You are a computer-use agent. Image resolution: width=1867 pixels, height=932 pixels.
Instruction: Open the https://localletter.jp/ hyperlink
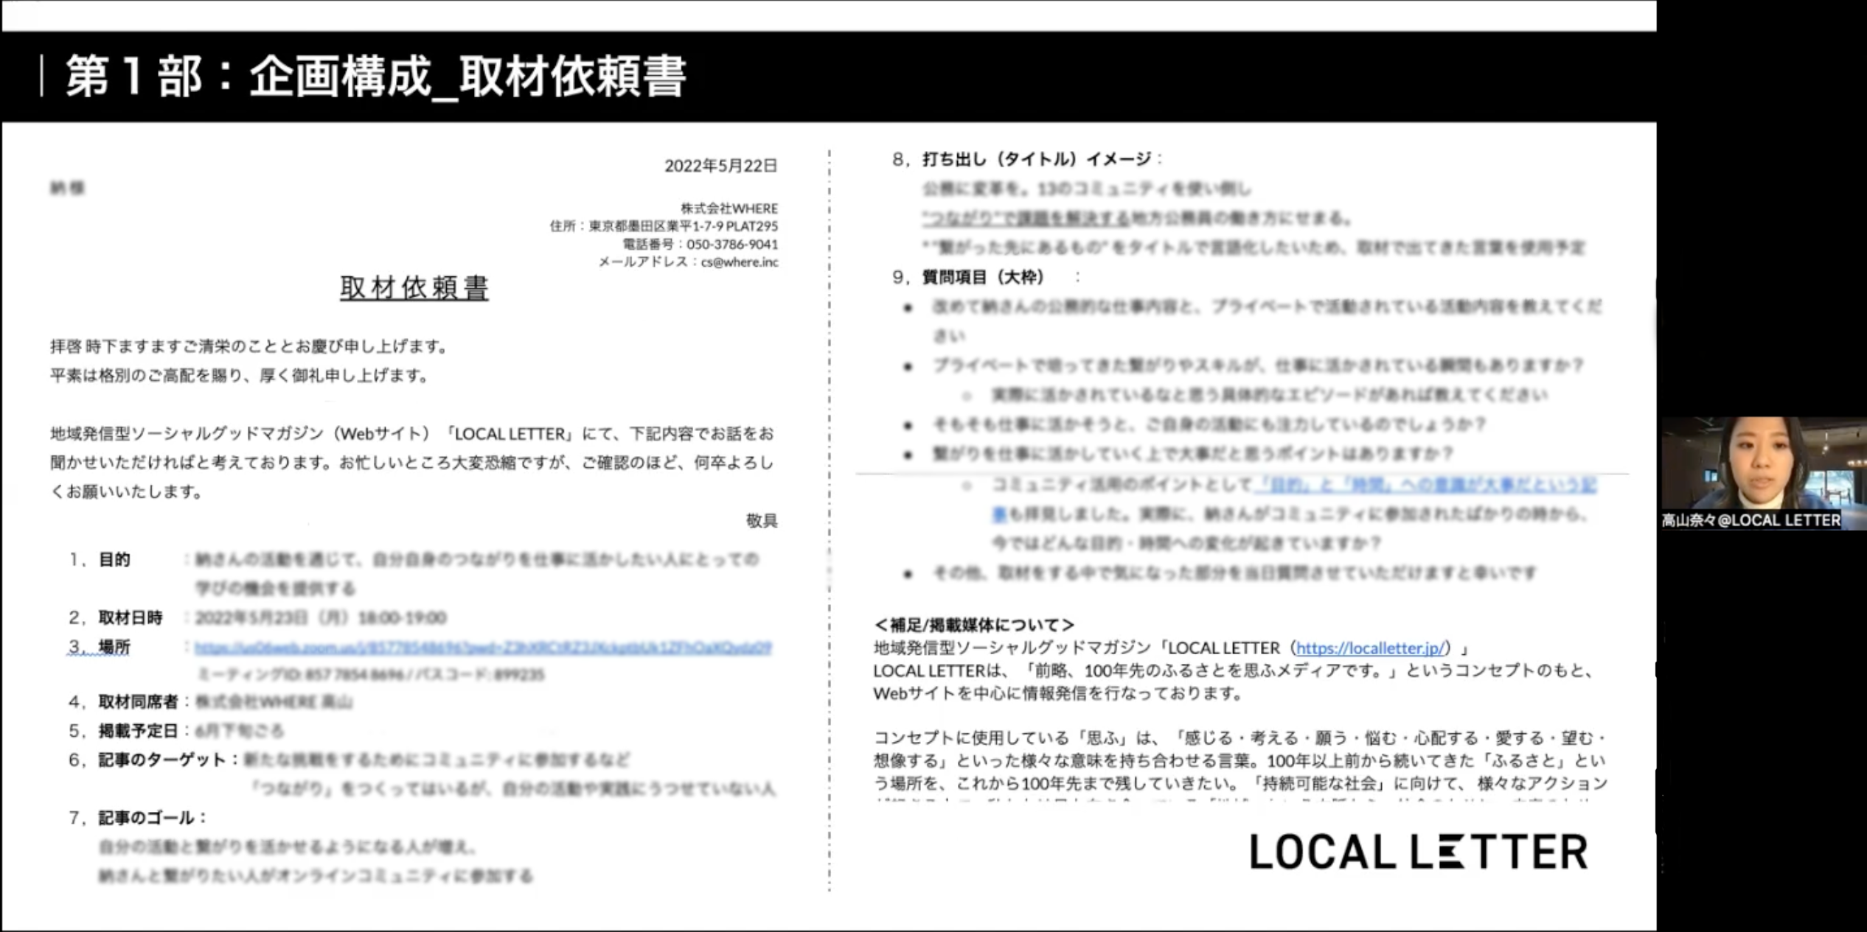(1370, 648)
